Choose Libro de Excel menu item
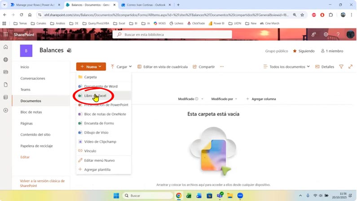Viewport: 357px width, 201px height. [x=104, y=96]
